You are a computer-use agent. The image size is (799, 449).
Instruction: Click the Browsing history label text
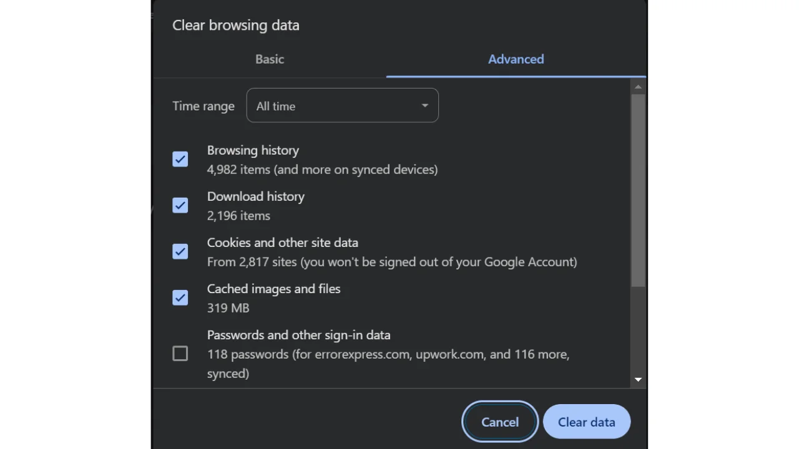(253, 150)
